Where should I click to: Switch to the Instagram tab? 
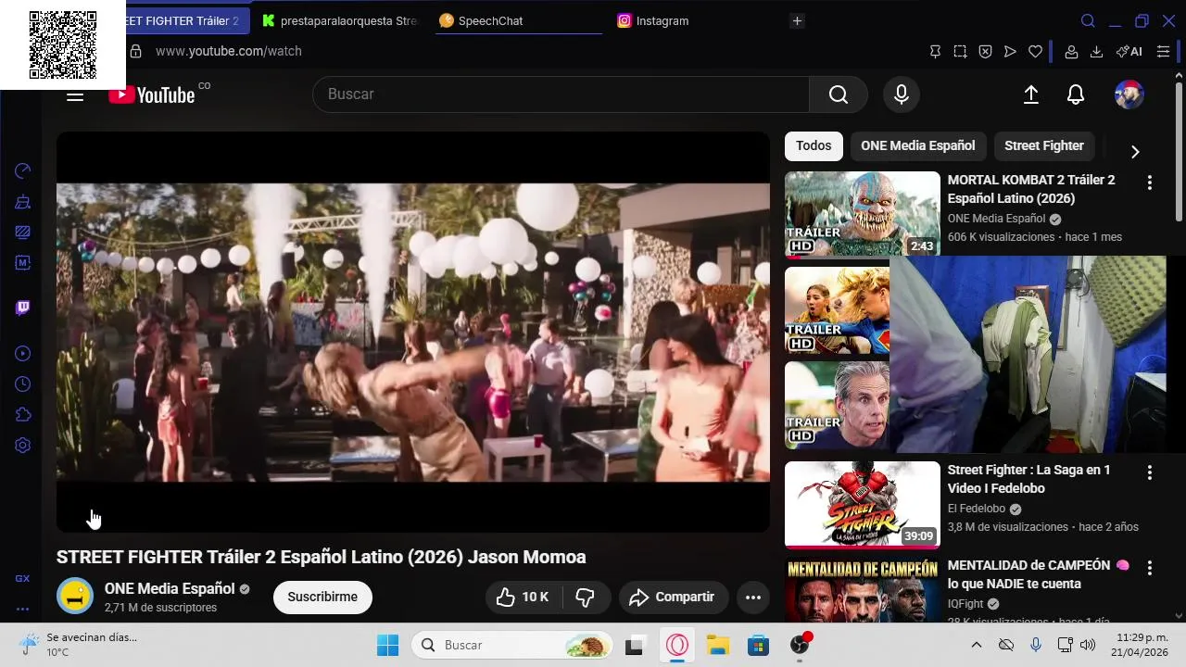[697, 20]
